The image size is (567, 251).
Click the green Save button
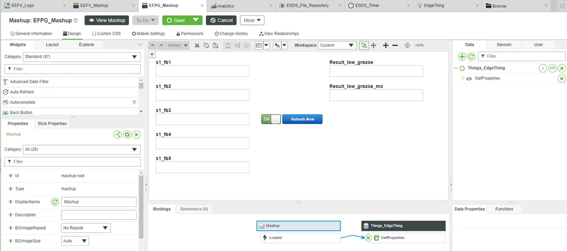click(x=176, y=20)
